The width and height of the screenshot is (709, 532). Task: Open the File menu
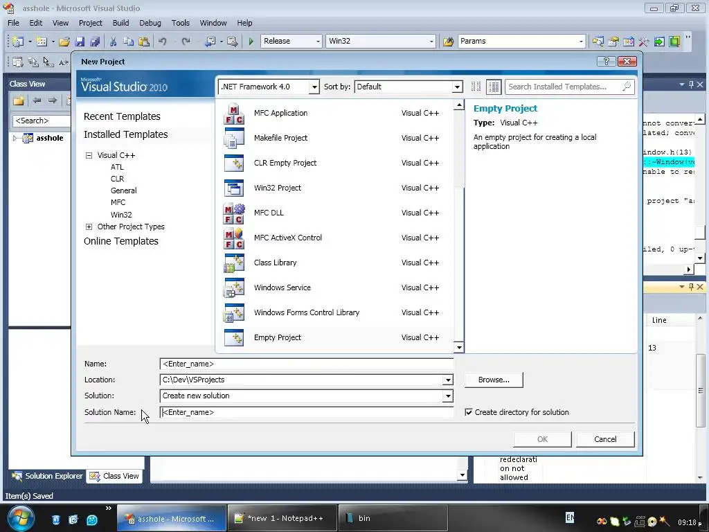click(x=14, y=23)
